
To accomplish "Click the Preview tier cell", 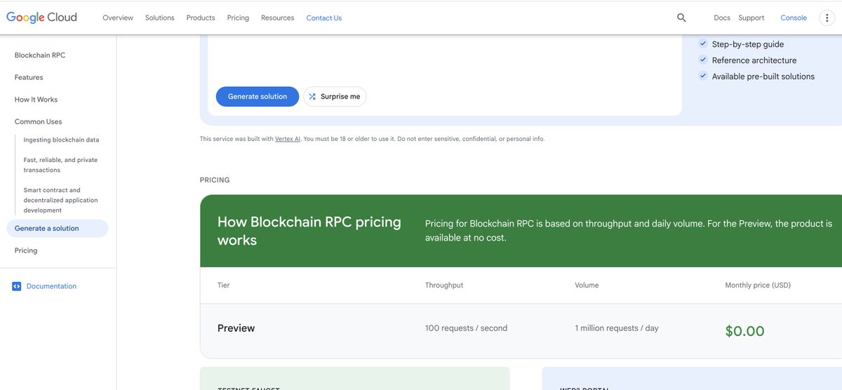I will click(236, 328).
